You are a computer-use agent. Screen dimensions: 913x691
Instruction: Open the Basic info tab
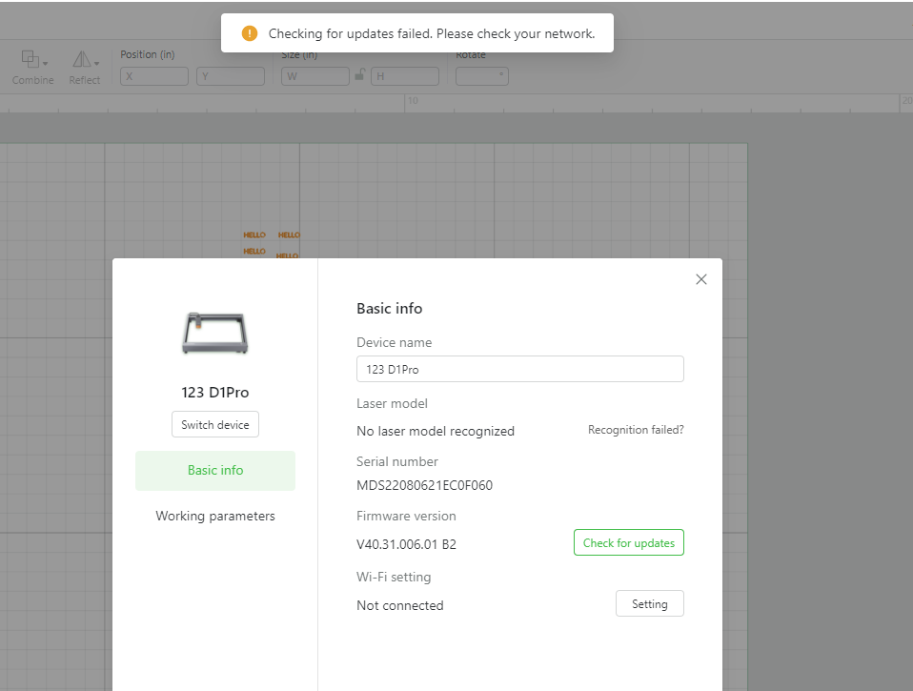pos(215,471)
